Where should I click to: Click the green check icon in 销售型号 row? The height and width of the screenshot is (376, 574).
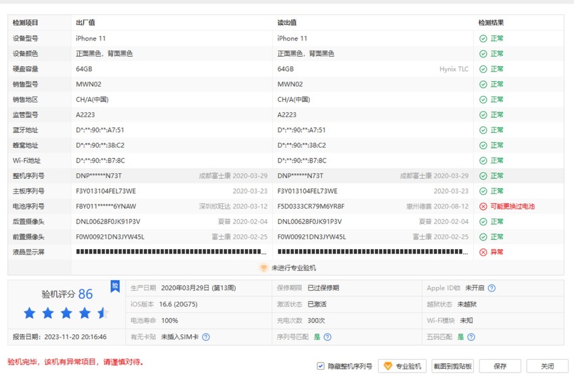pyautogui.click(x=484, y=84)
